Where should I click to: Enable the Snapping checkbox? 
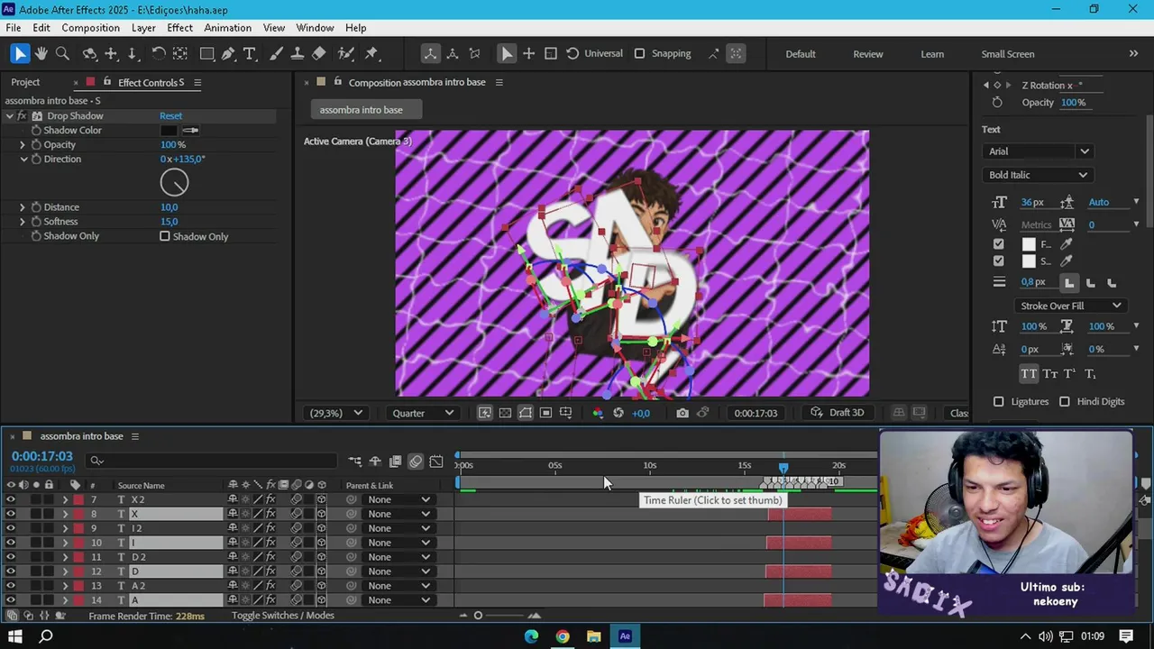[x=639, y=53]
